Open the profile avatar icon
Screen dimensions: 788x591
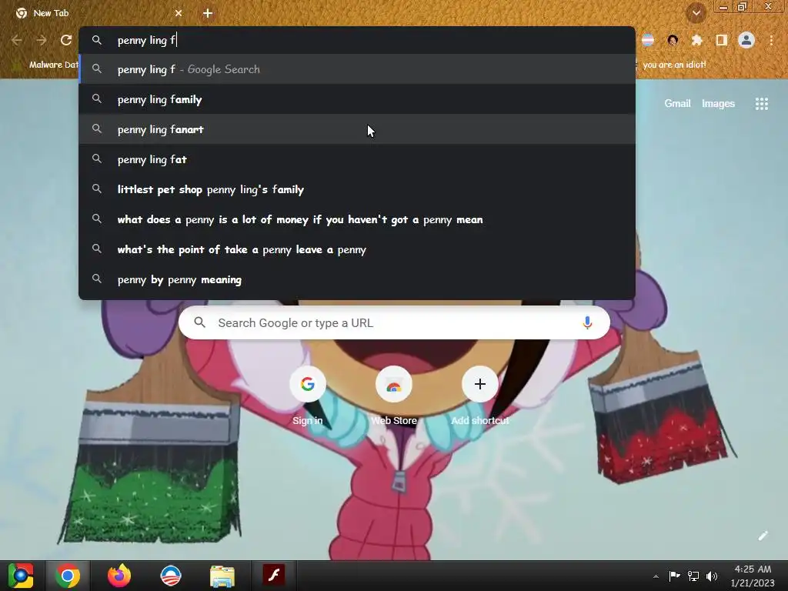746,40
